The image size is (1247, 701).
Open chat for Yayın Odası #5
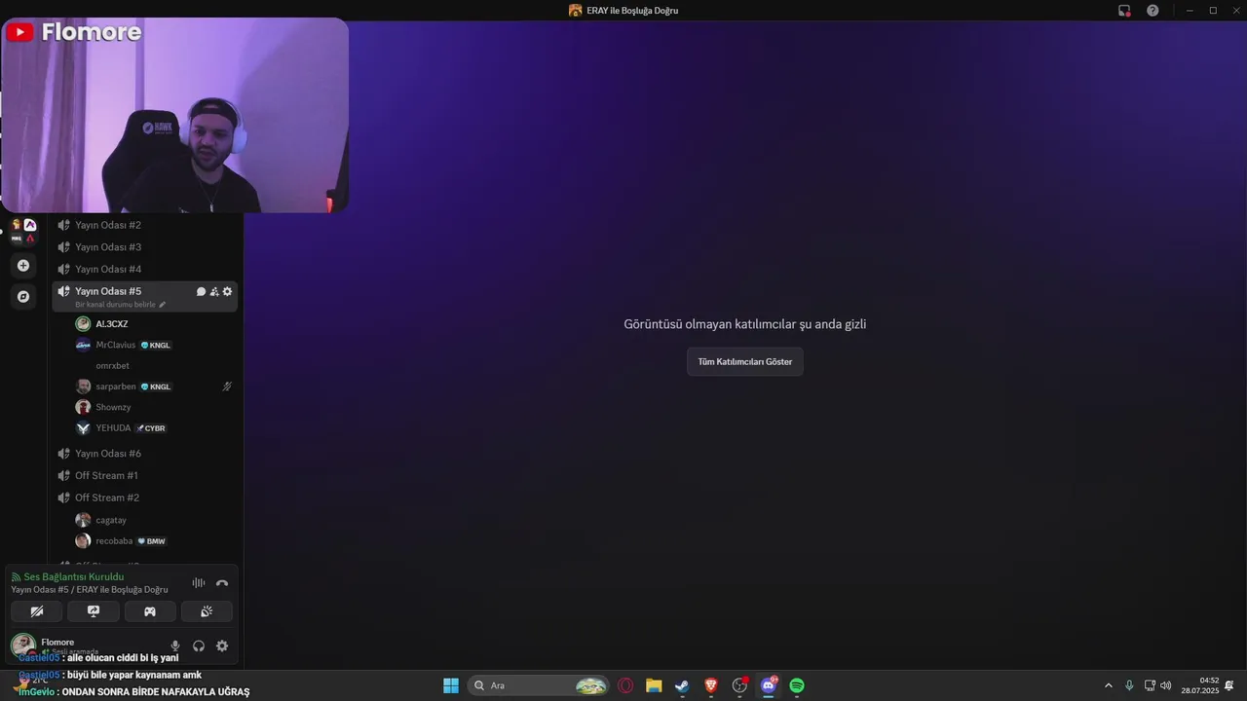pyautogui.click(x=201, y=291)
